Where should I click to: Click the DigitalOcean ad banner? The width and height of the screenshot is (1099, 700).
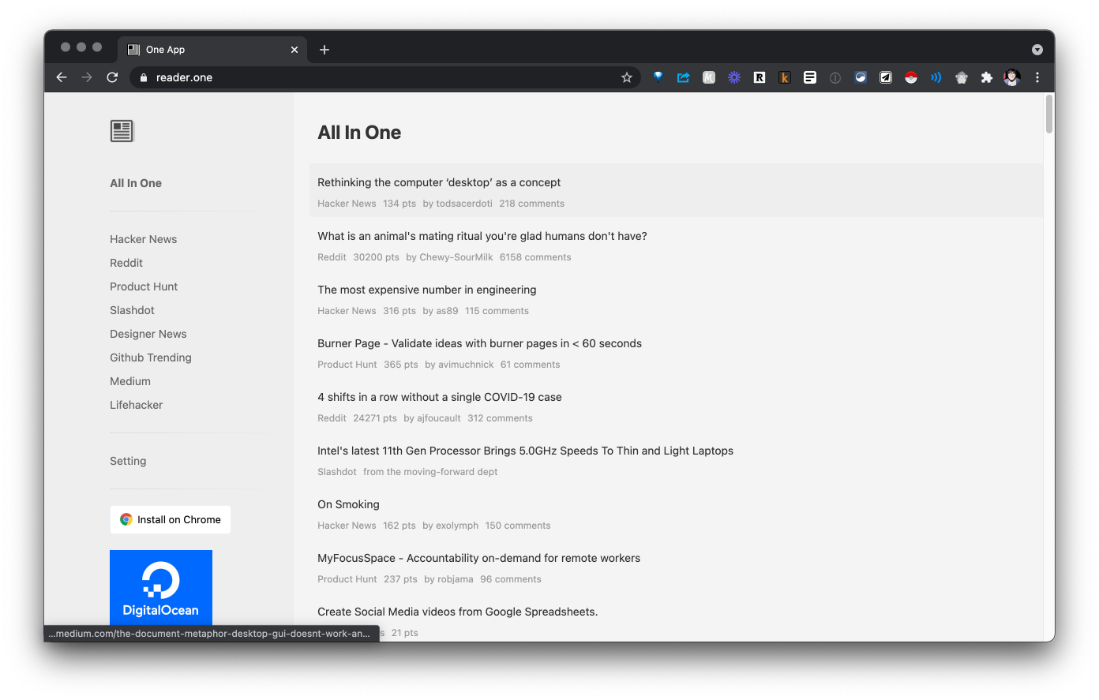pyautogui.click(x=161, y=587)
